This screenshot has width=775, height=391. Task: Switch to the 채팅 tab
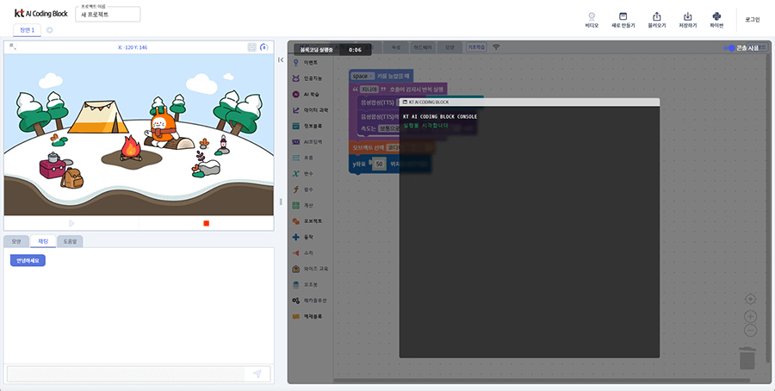click(x=43, y=241)
